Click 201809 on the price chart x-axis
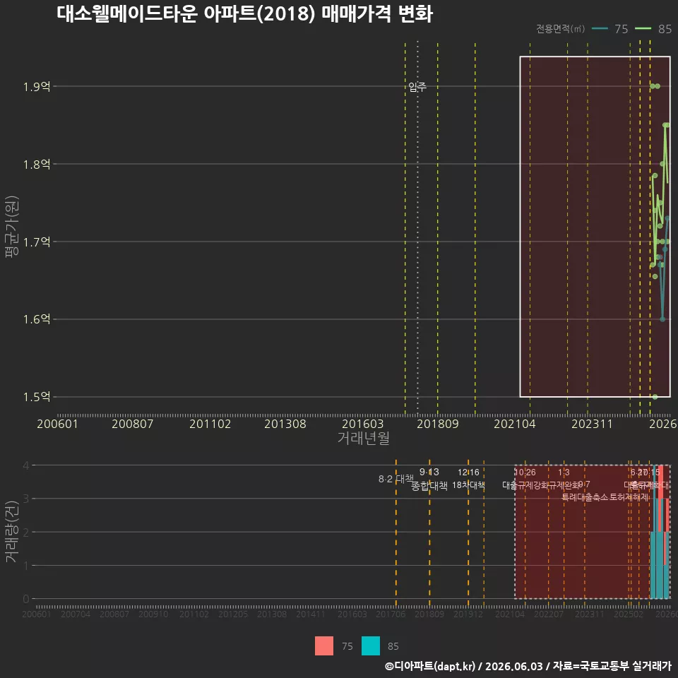Image resolution: width=678 pixels, height=678 pixels. coord(438,424)
